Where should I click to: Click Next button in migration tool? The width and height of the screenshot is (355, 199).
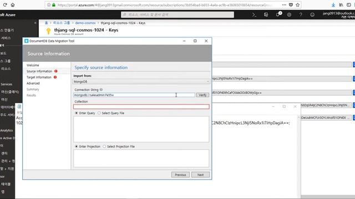click(200, 175)
